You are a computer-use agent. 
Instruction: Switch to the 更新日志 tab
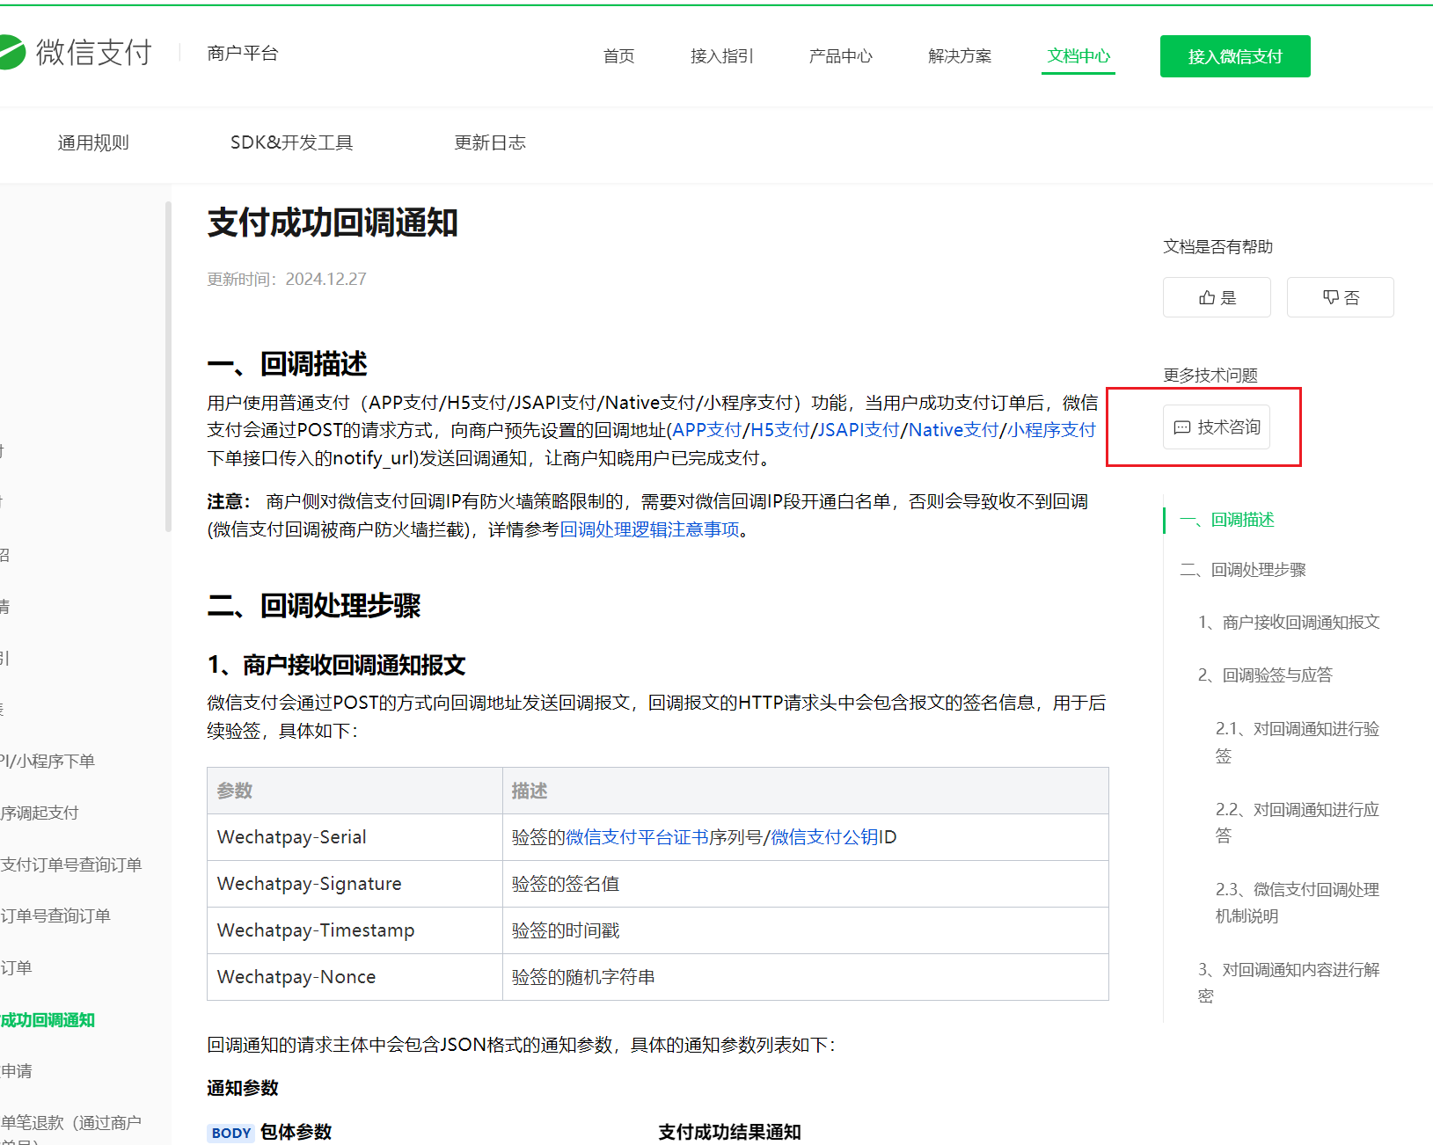[490, 142]
